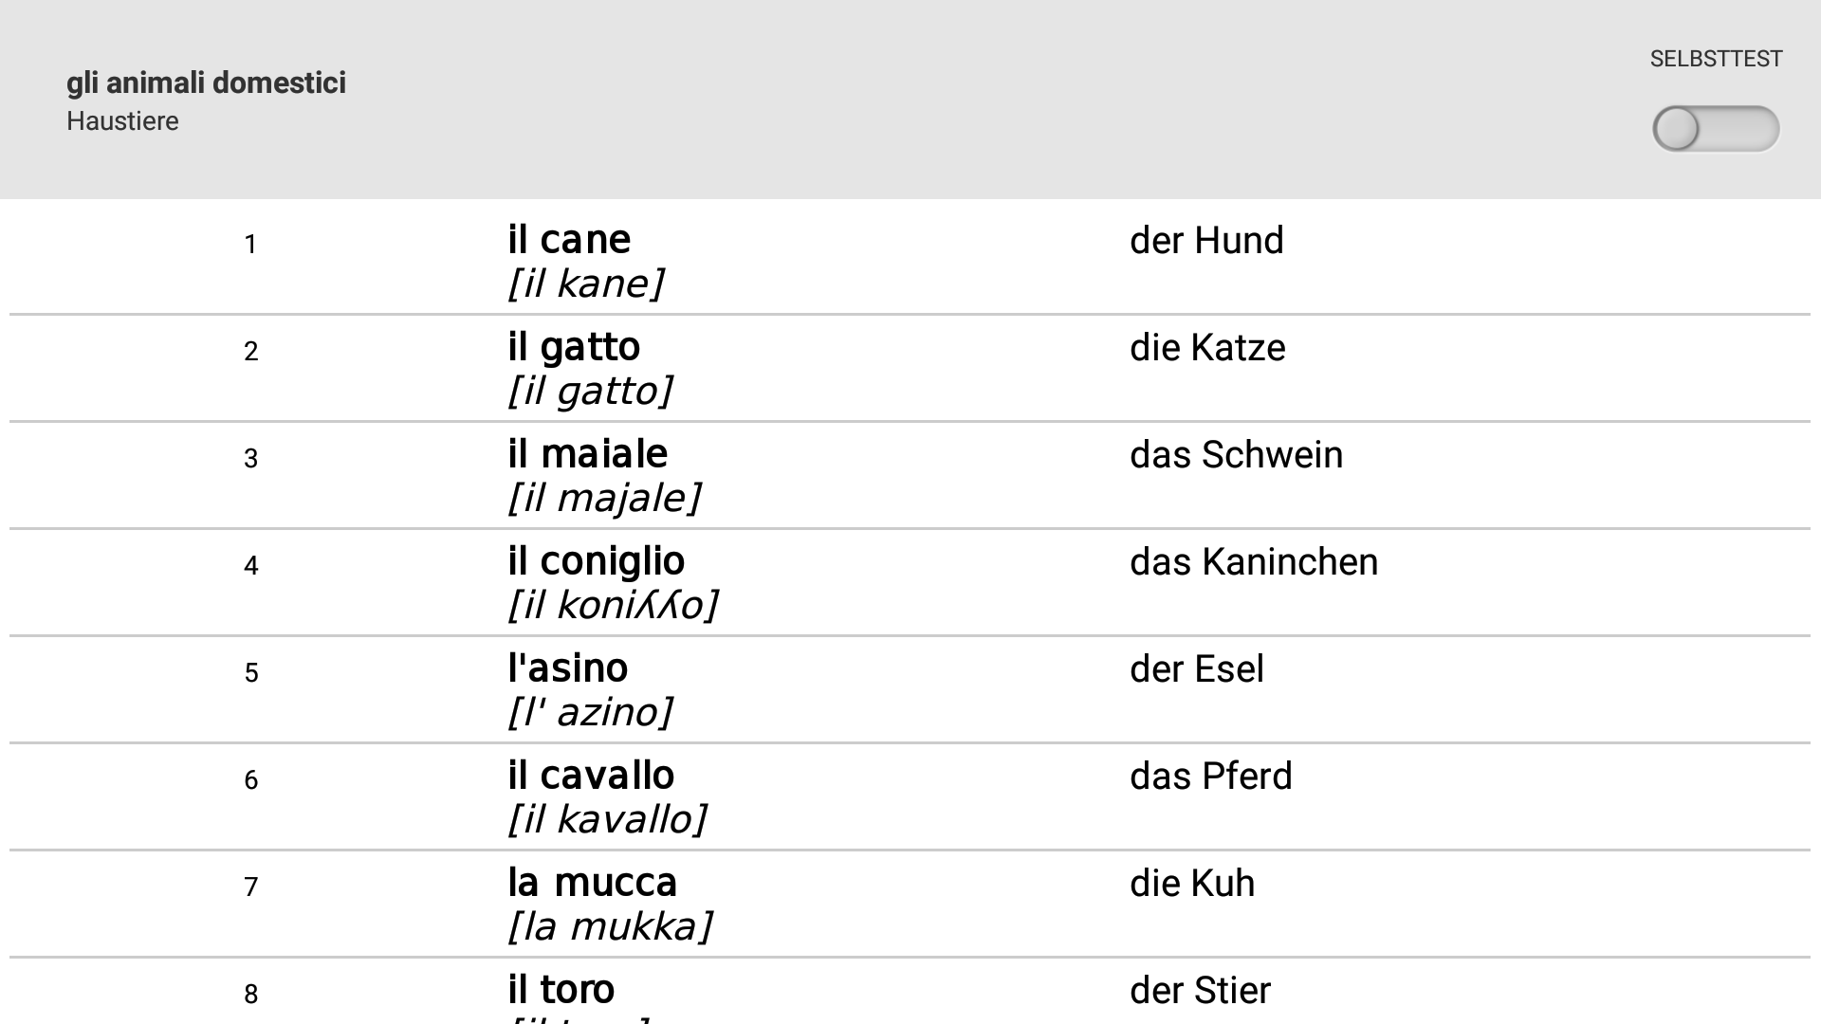This screenshot has height=1024, width=1821.
Task: Tap the 'il gatto' vocabulary entry
Action: click(574, 347)
